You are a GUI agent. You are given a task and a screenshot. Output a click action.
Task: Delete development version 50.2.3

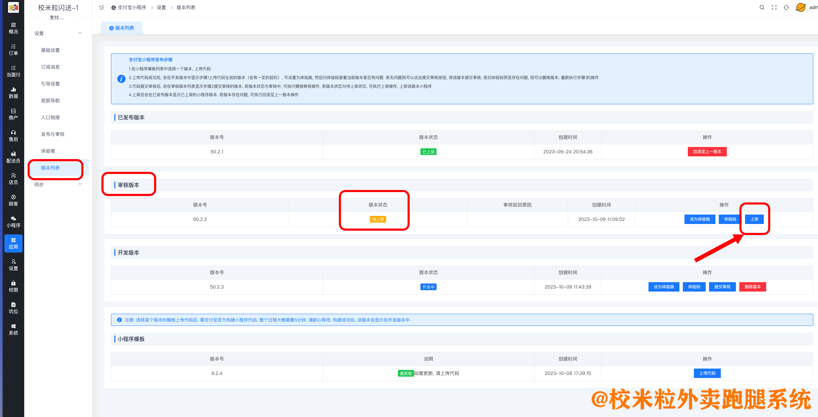(752, 287)
